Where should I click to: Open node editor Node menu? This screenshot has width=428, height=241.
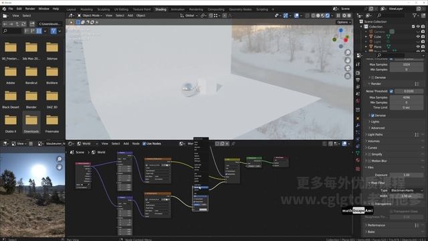tap(136, 143)
